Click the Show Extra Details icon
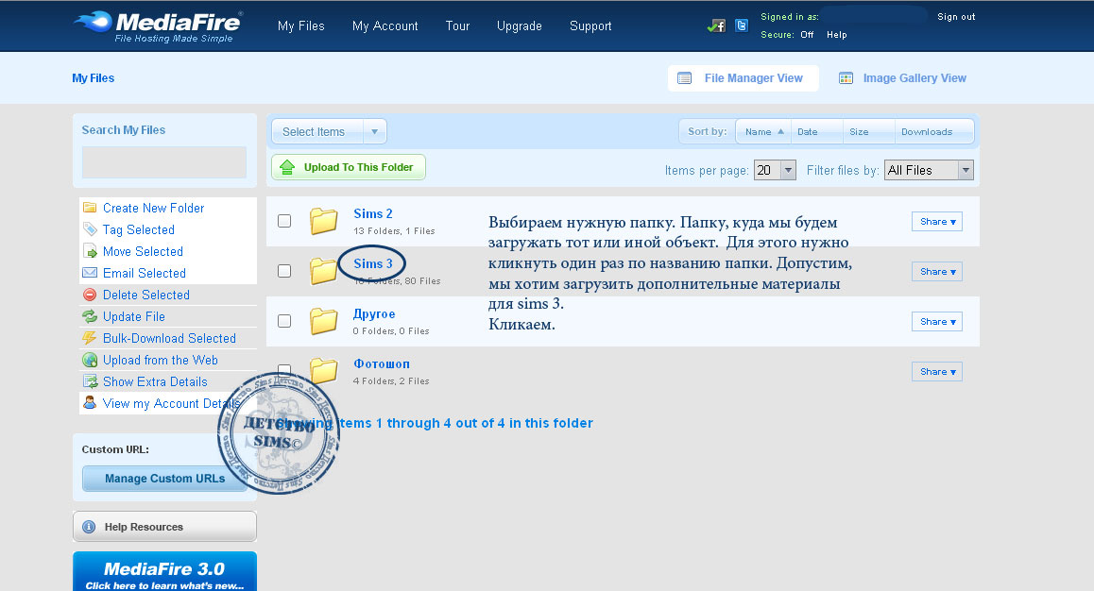Viewport: 1094px width, 591px height. pyautogui.click(x=90, y=381)
